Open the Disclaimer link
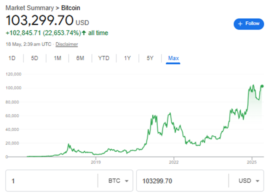This screenshot has width=270, height=194. [67, 44]
